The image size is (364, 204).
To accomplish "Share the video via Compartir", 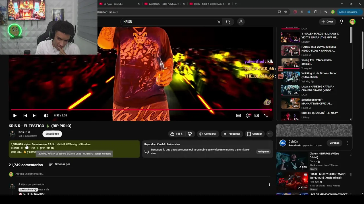I will point(208,134).
